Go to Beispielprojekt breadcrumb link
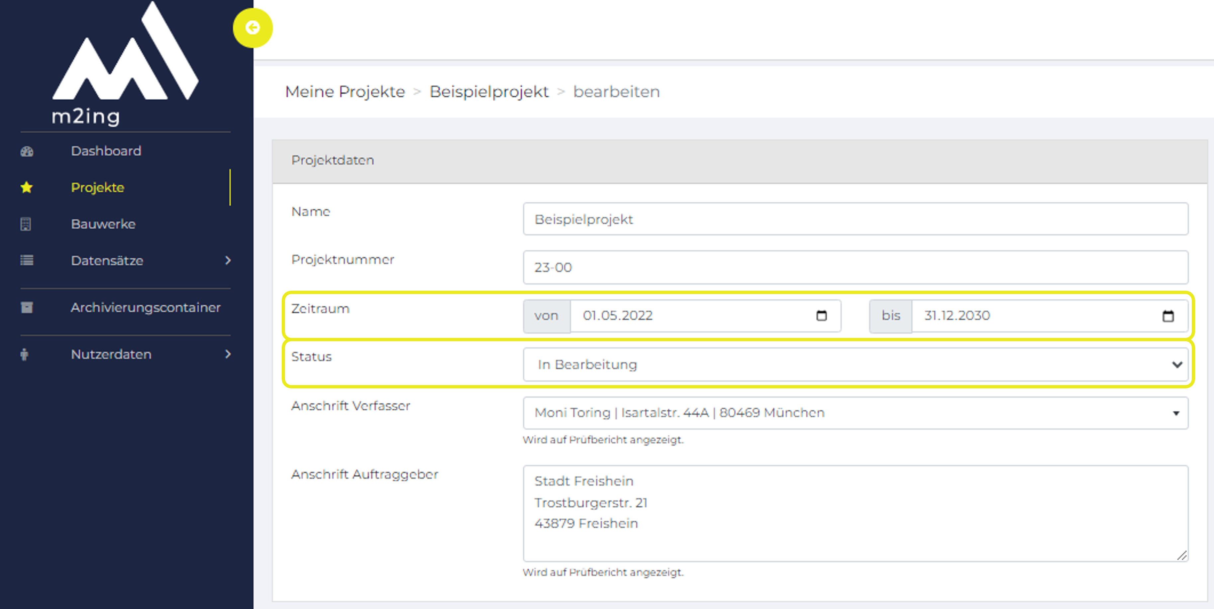The image size is (1214, 609). click(489, 91)
